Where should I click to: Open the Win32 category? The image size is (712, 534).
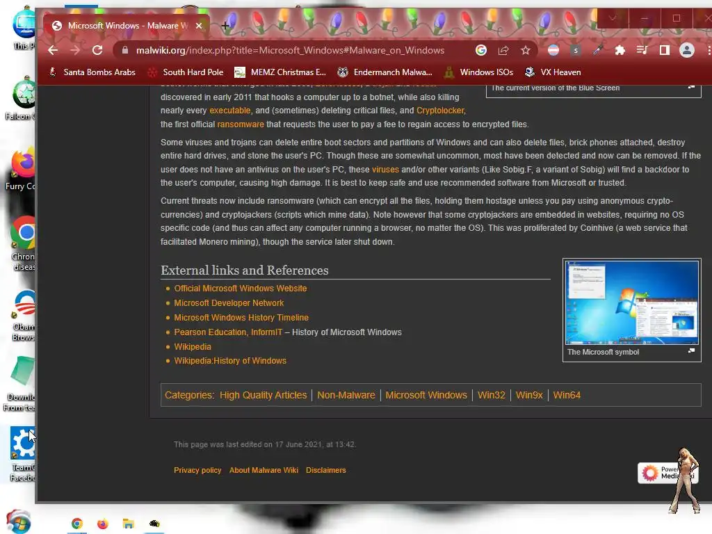coord(492,395)
